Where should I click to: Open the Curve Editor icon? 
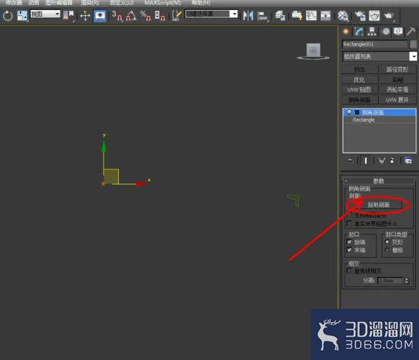click(311, 16)
